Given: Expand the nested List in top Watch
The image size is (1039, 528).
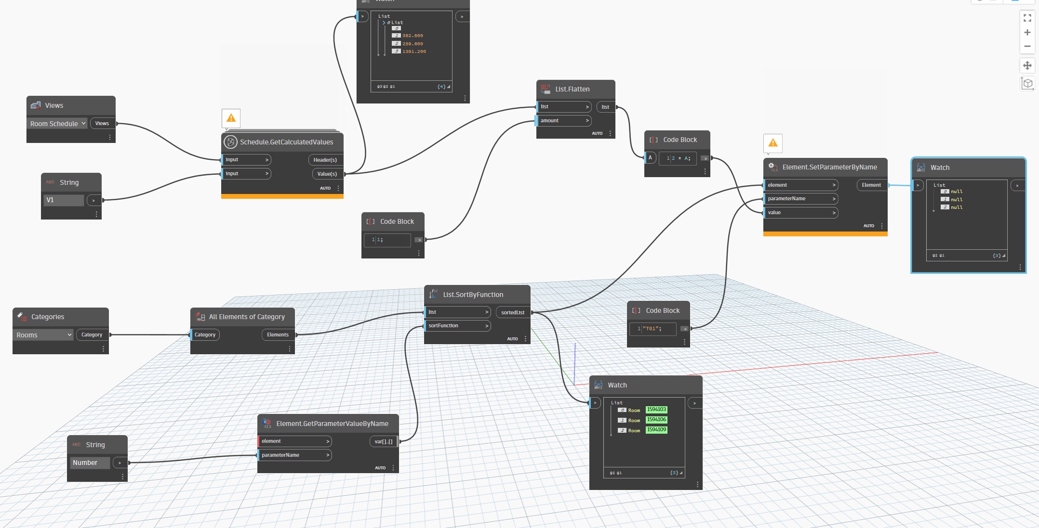Looking at the screenshot, I should tap(384, 23).
